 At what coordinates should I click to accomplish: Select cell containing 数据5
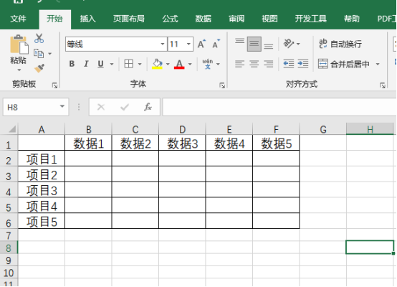pos(276,143)
